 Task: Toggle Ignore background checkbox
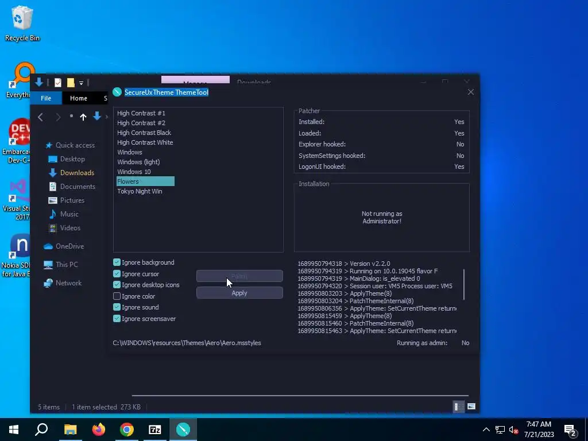coord(117,262)
